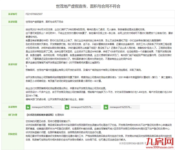Click line starting 诉求反映退差价问题
Screen dimensions: 175x150
coord(64,132)
